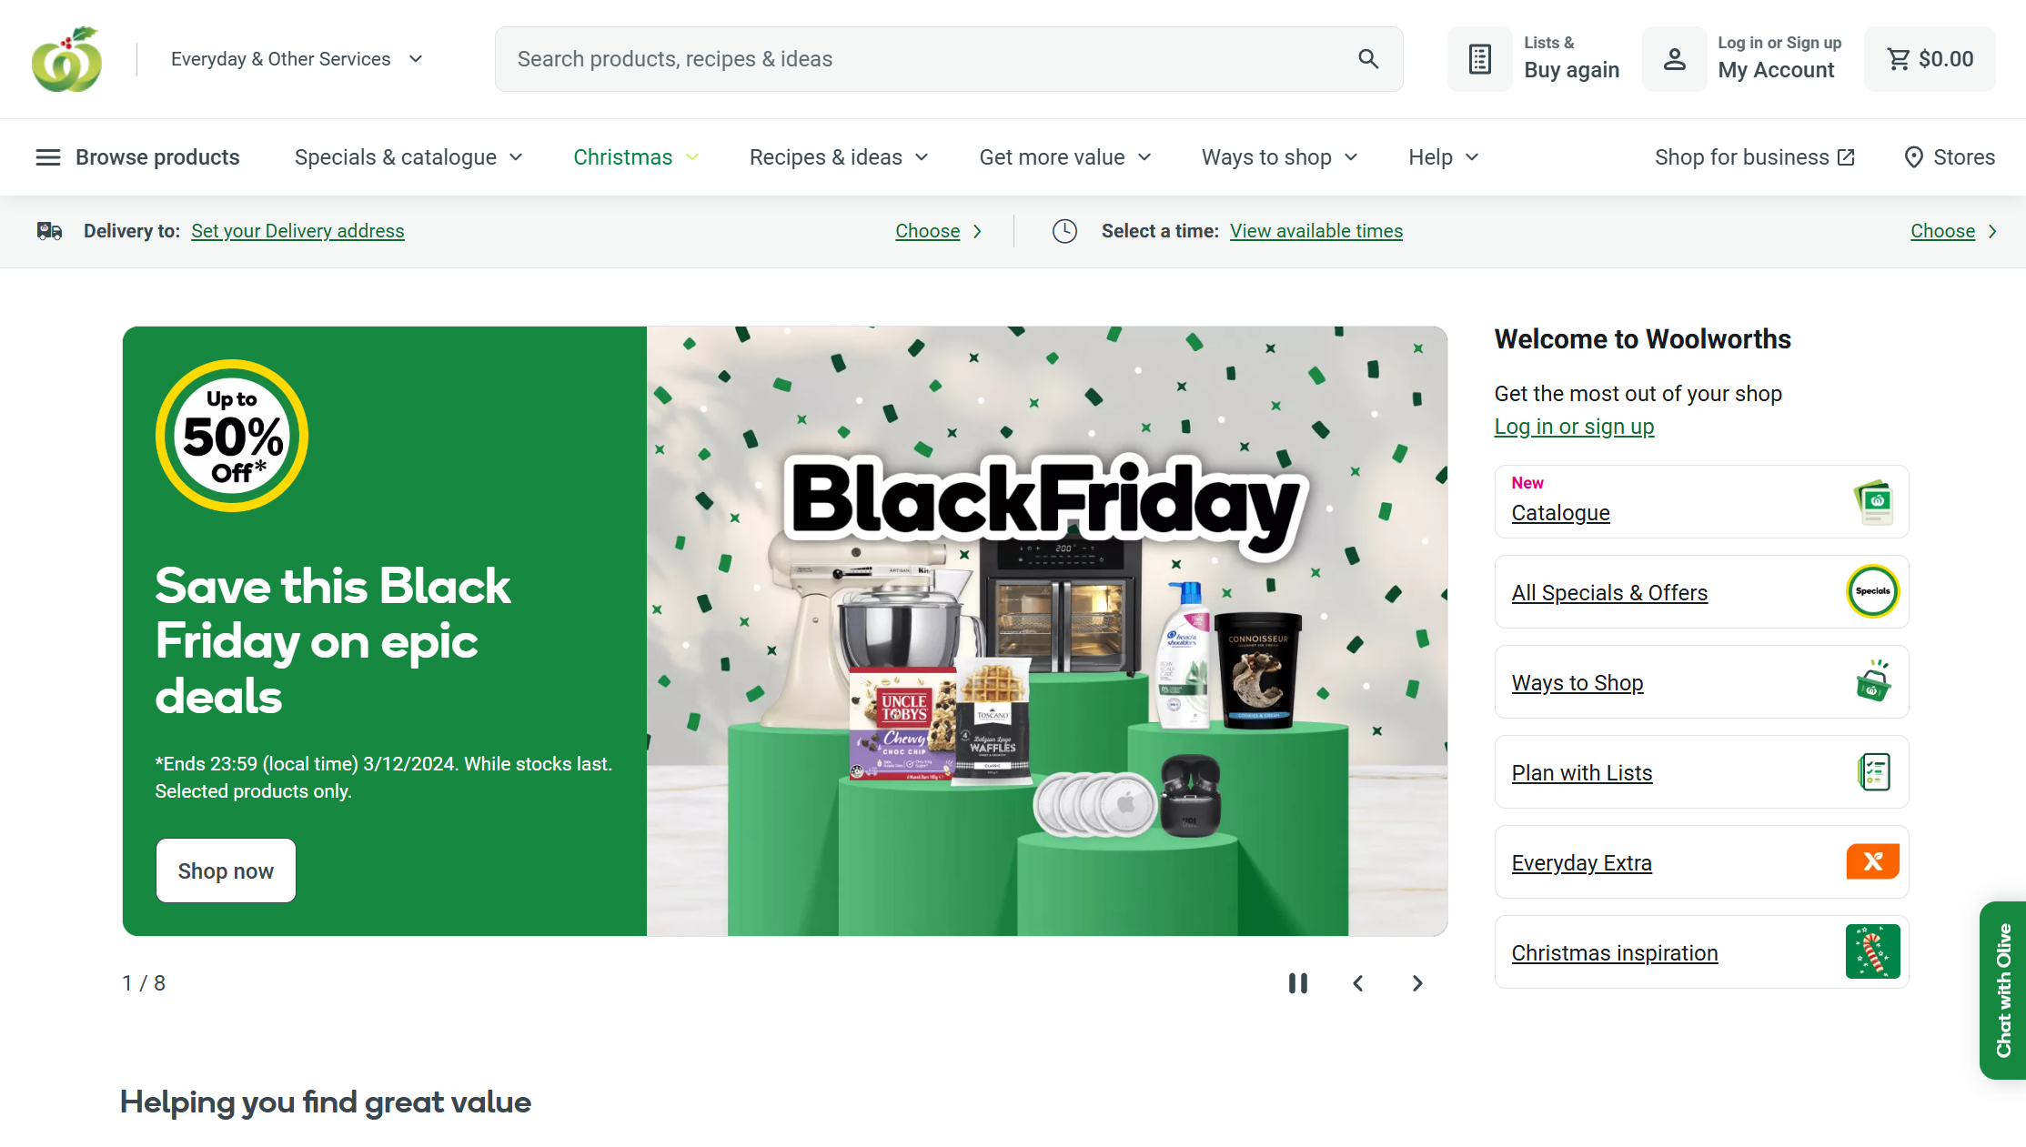Click the Stores location pin icon

click(1914, 157)
